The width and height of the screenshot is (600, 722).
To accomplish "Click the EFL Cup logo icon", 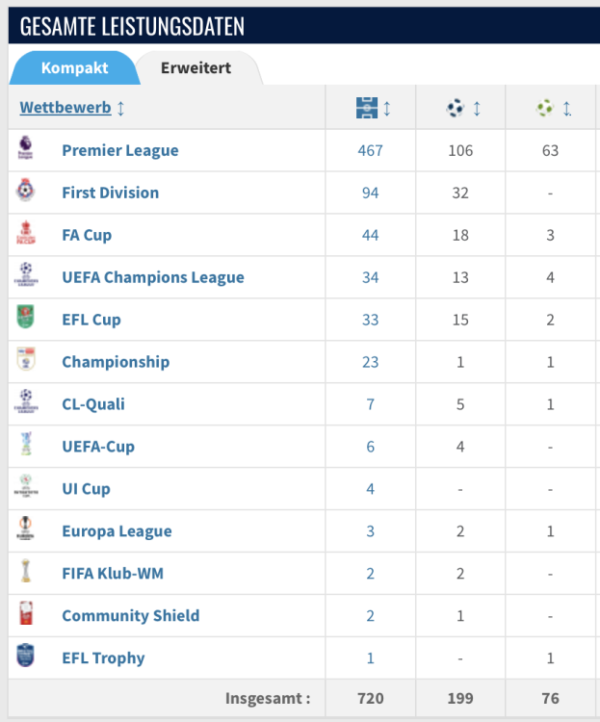I will (25, 319).
